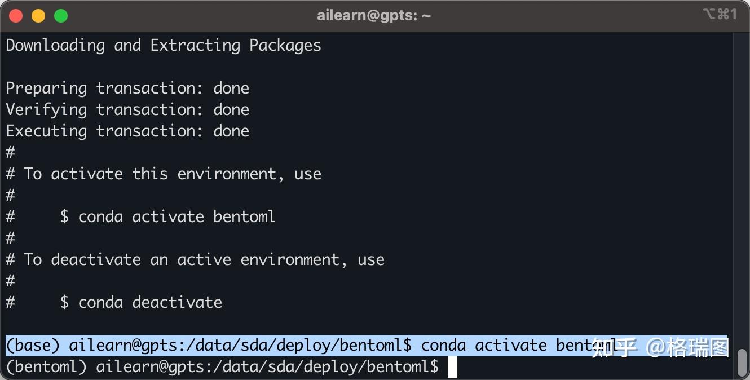Click the window title ailearn@gpts: ~
750x380 pixels.
[x=374, y=16]
